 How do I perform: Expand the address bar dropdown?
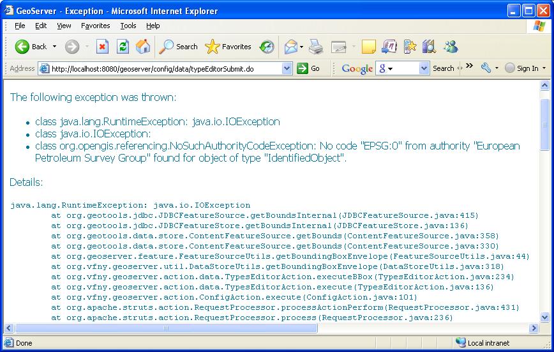point(287,68)
